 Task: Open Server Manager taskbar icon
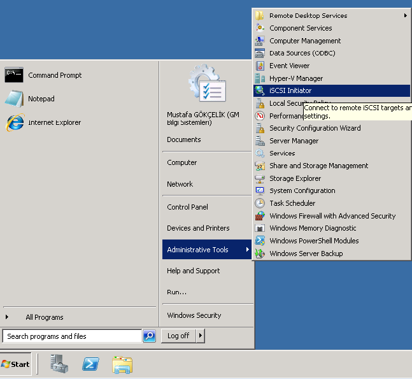click(x=60, y=364)
